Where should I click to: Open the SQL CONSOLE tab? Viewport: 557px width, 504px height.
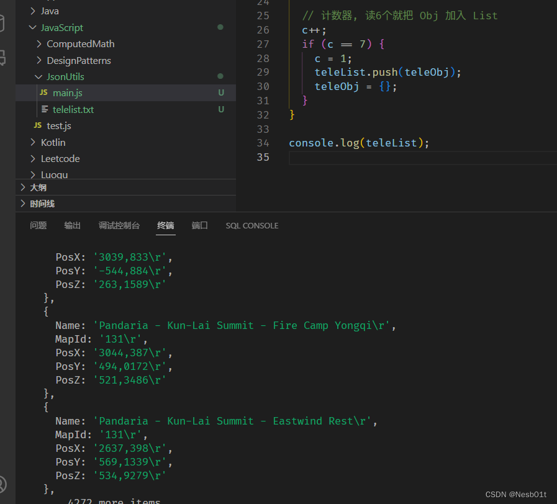[x=252, y=225]
